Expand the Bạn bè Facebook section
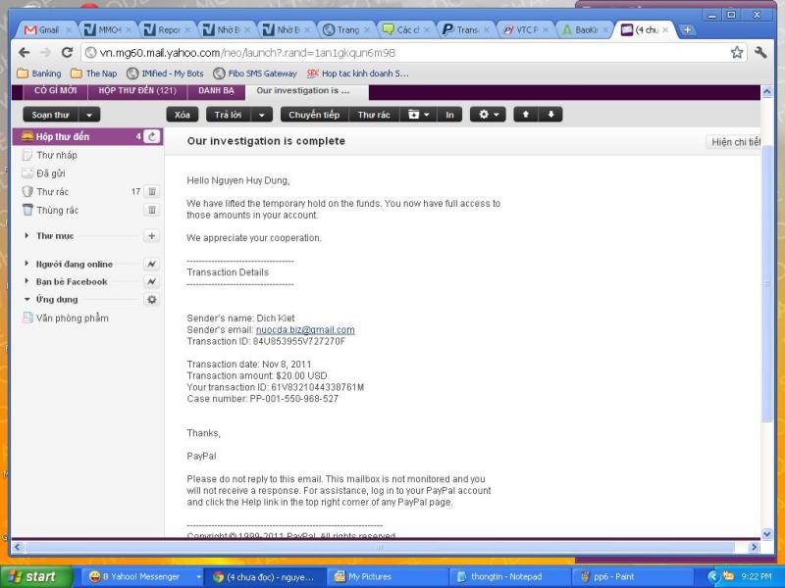 point(26,281)
